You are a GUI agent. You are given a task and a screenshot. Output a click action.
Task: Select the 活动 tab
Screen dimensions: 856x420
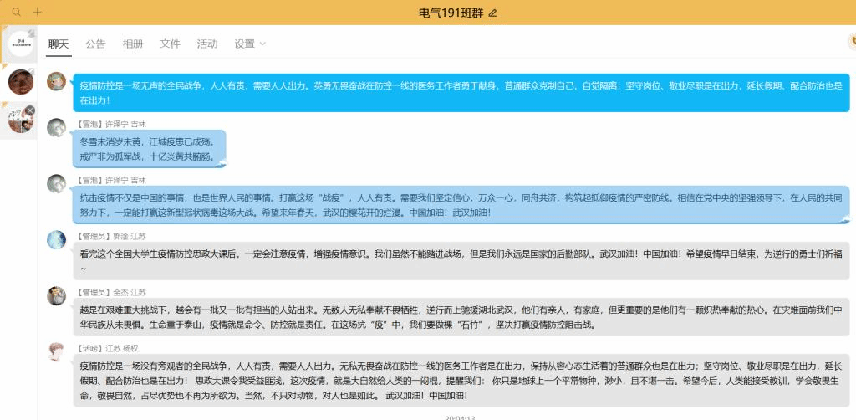(x=206, y=44)
